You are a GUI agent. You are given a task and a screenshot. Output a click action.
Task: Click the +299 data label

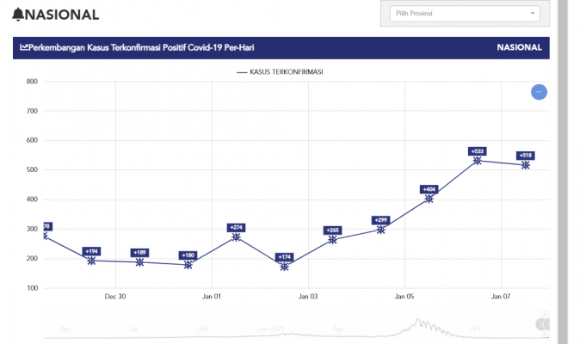pyautogui.click(x=381, y=220)
